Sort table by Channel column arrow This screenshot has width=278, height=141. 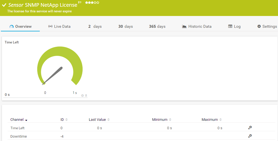tap(26, 120)
